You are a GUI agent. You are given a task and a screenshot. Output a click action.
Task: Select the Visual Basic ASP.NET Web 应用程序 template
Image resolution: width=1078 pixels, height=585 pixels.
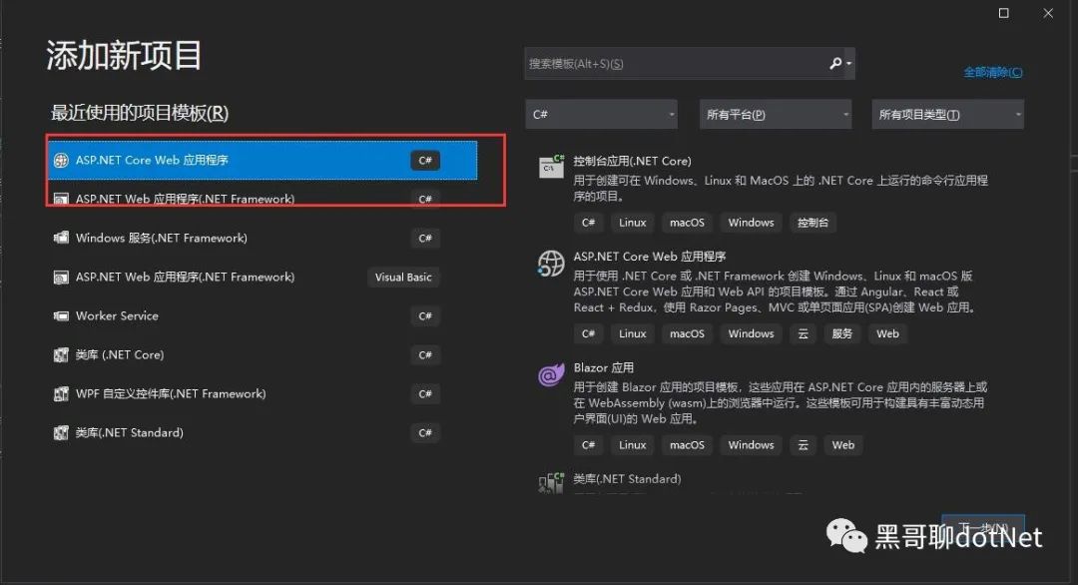[x=247, y=278]
